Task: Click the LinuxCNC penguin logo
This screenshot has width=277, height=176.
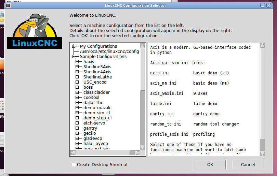Action: click(35, 31)
